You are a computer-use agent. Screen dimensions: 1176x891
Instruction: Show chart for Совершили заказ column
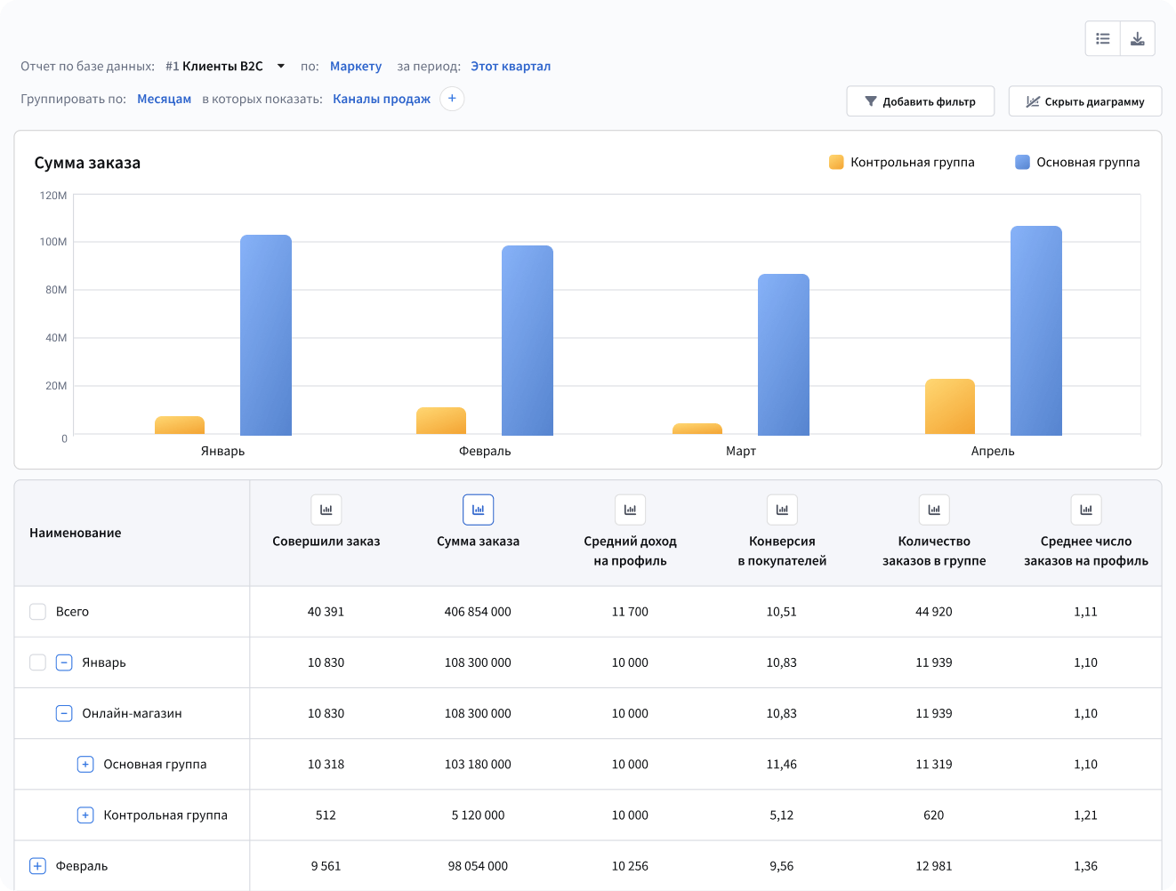[x=326, y=510]
